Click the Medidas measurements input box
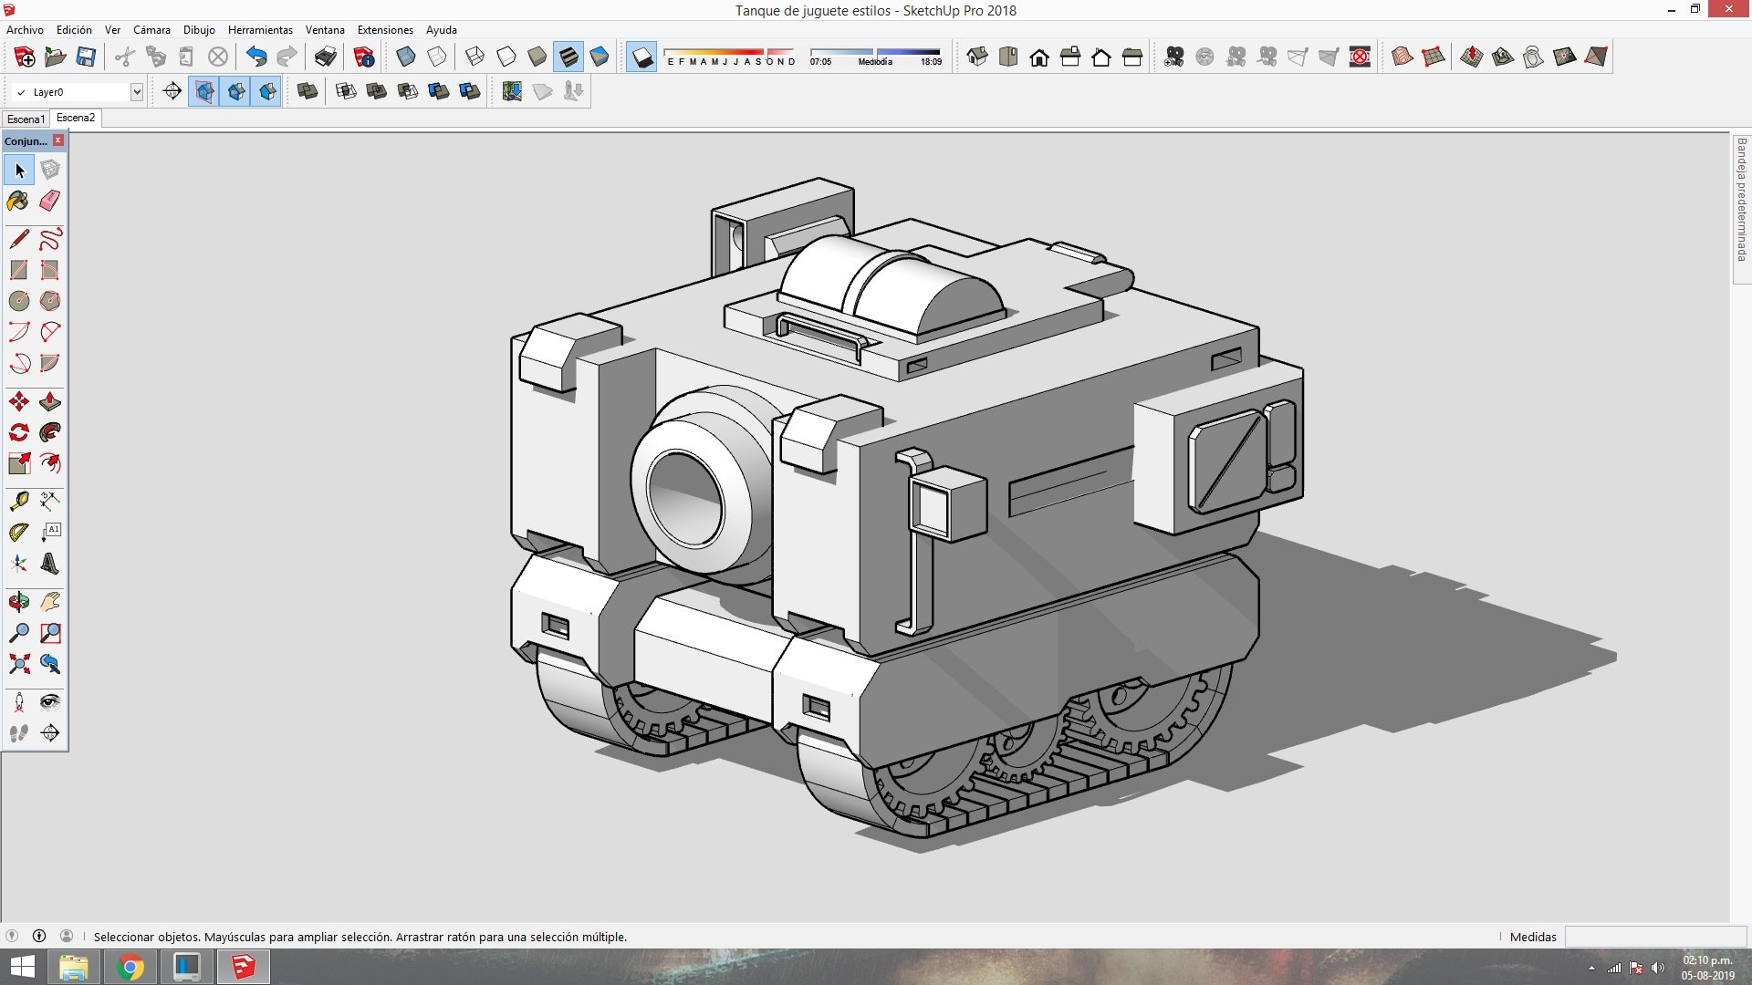The height and width of the screenshot is (985, 1752). [1655, 937]
